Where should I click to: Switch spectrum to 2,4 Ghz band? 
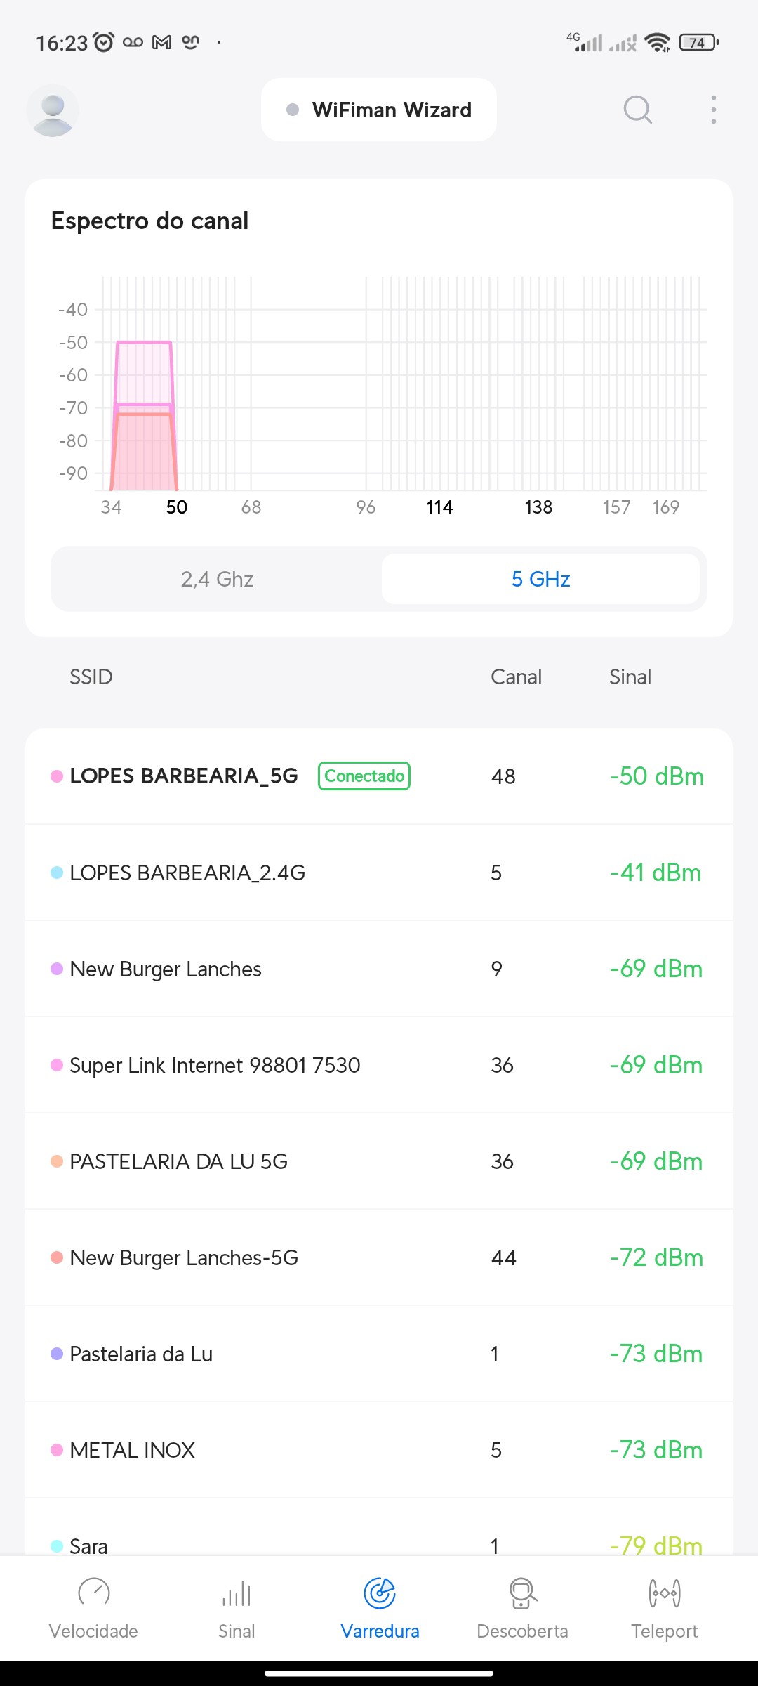(x=217, y=579)
